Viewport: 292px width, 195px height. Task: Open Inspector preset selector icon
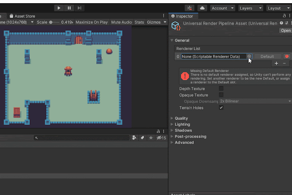pyautogui.click(x=287, y=23)
